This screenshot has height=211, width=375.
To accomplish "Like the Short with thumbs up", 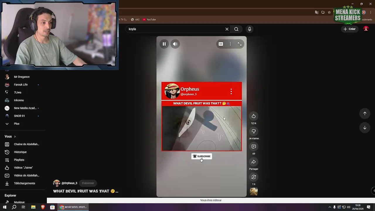I will 254,116.
